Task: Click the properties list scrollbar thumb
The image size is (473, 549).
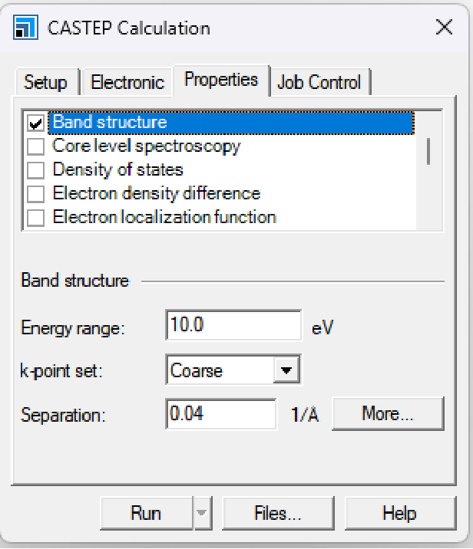Action: [x=428, y=150]
